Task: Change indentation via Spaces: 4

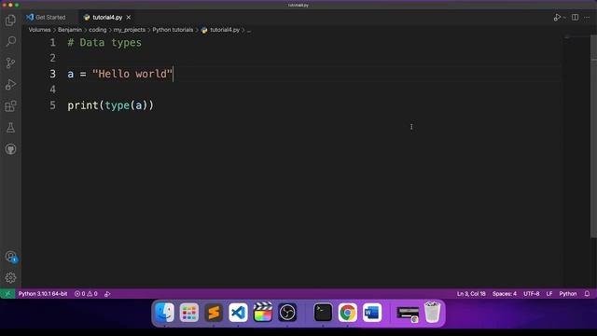Action: tap(504, 294)
